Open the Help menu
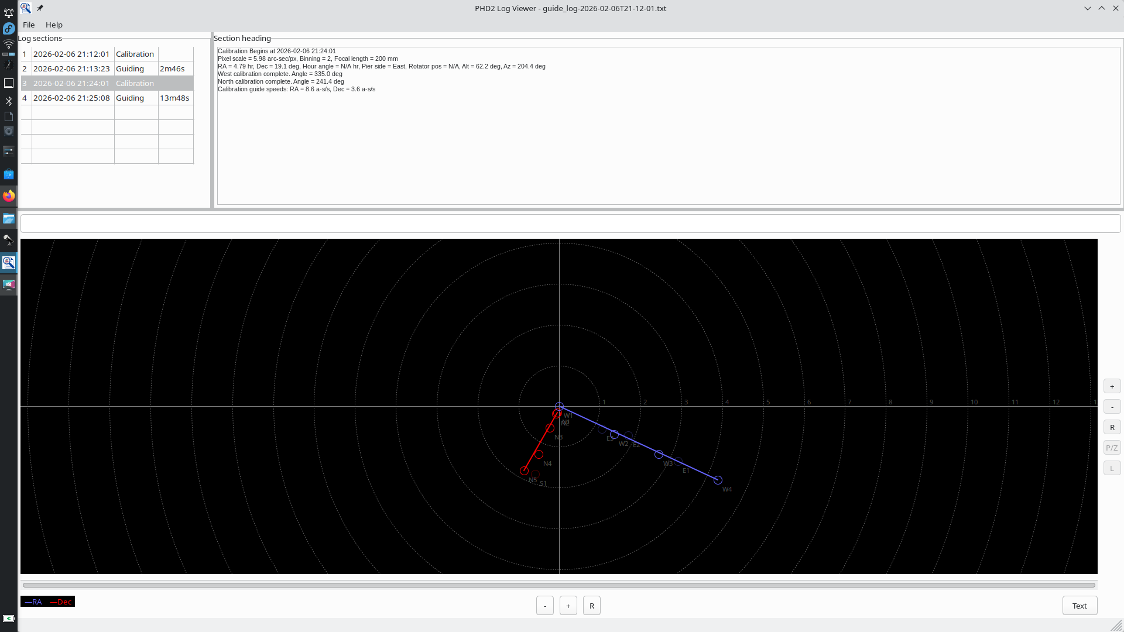The image size is (1124, 632). [54, 25]
